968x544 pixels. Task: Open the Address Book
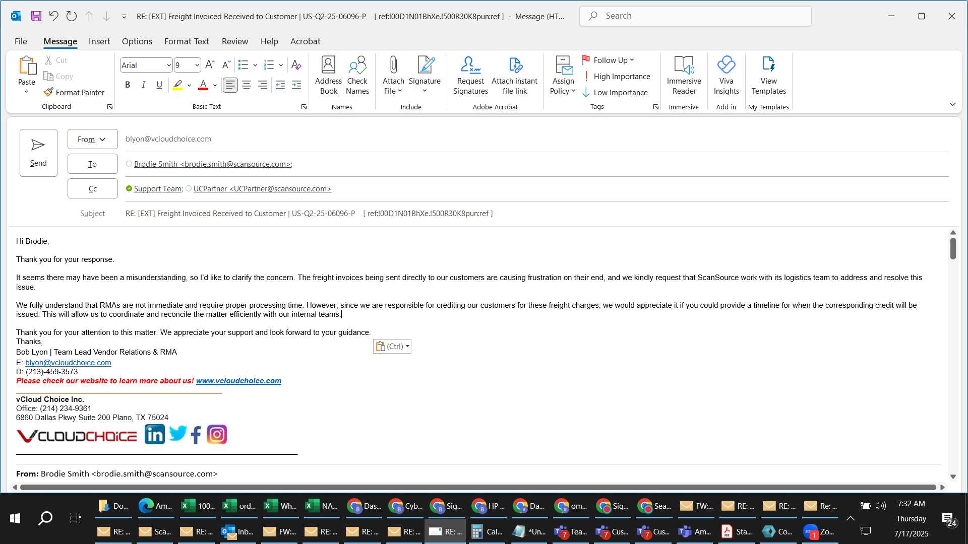[x=328, y=75]
